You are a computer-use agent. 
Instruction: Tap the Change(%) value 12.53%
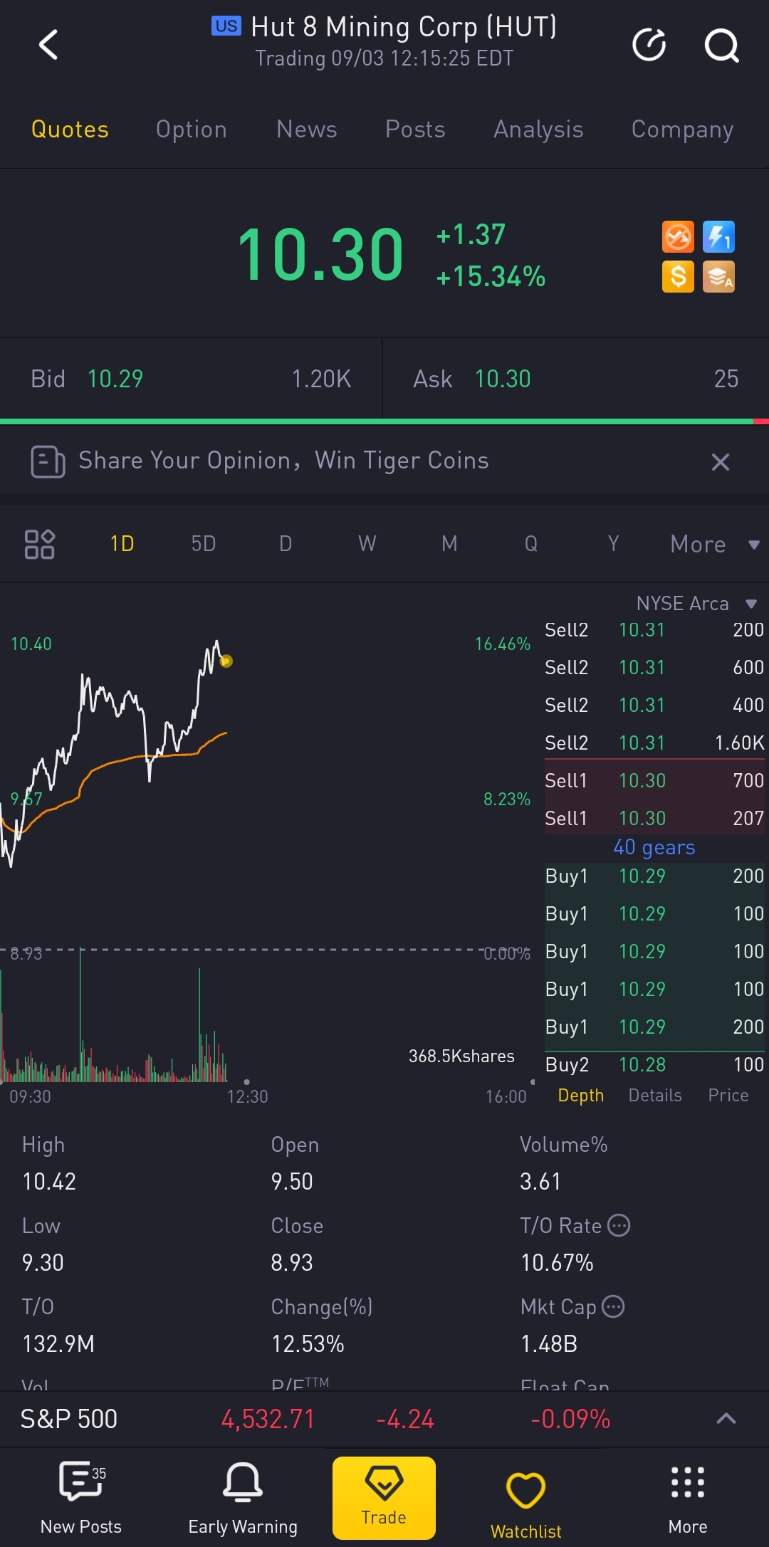pos(308,1344)
